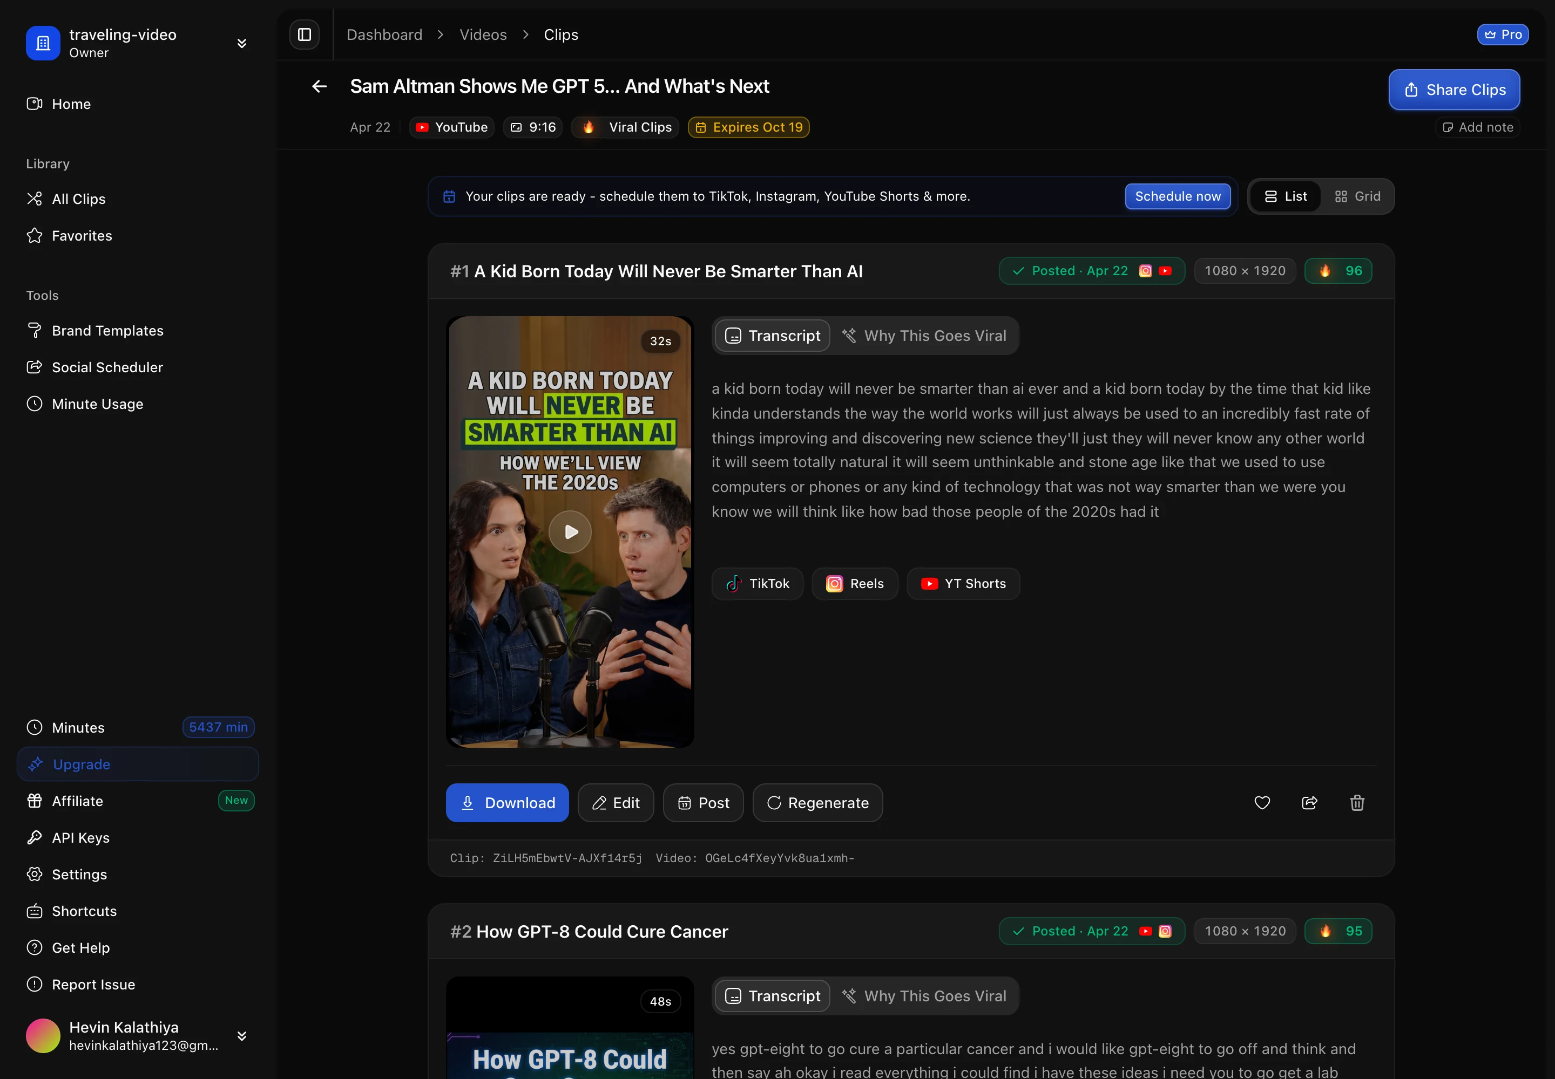The image size is (1555, 1079).
Task: Expand the traveling-video workspace switcher
Action: click(241, 43)
